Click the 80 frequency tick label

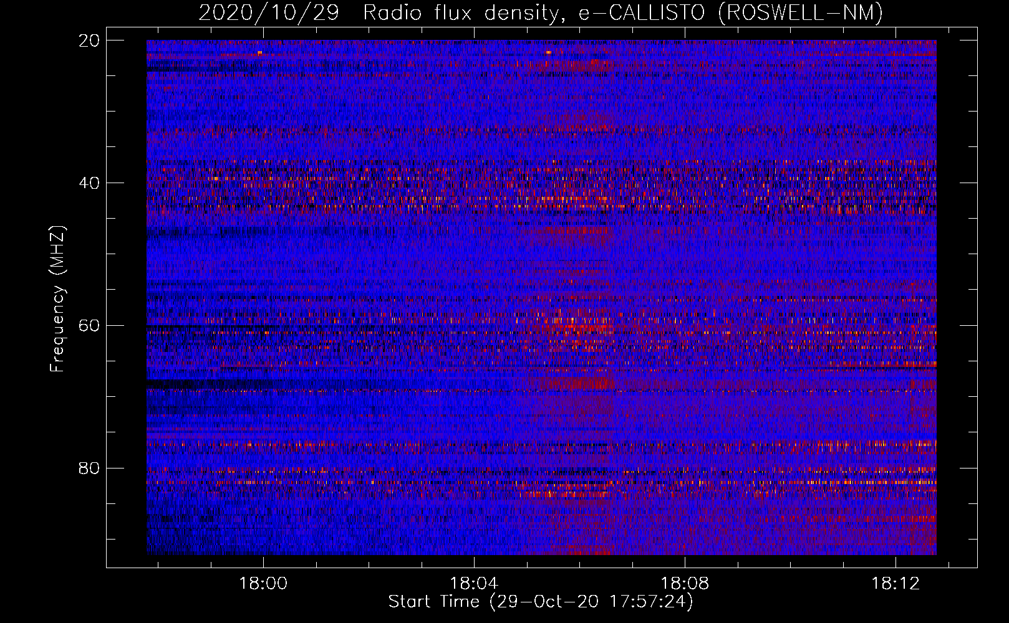89,468
